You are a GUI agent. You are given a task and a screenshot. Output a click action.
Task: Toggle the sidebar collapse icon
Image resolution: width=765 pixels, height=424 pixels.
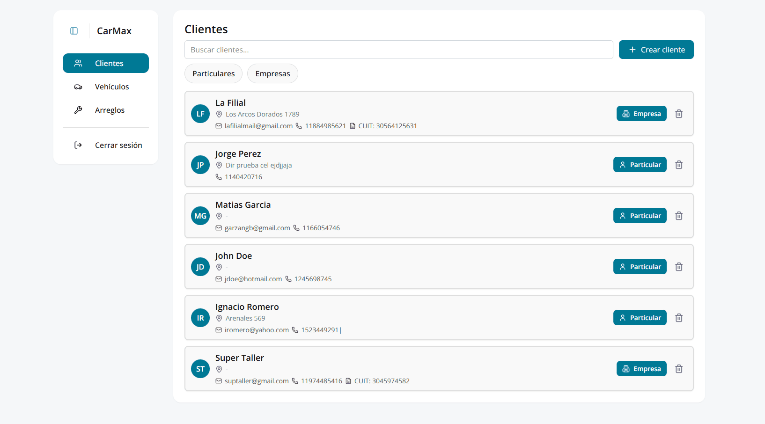(x=74, y=31)
